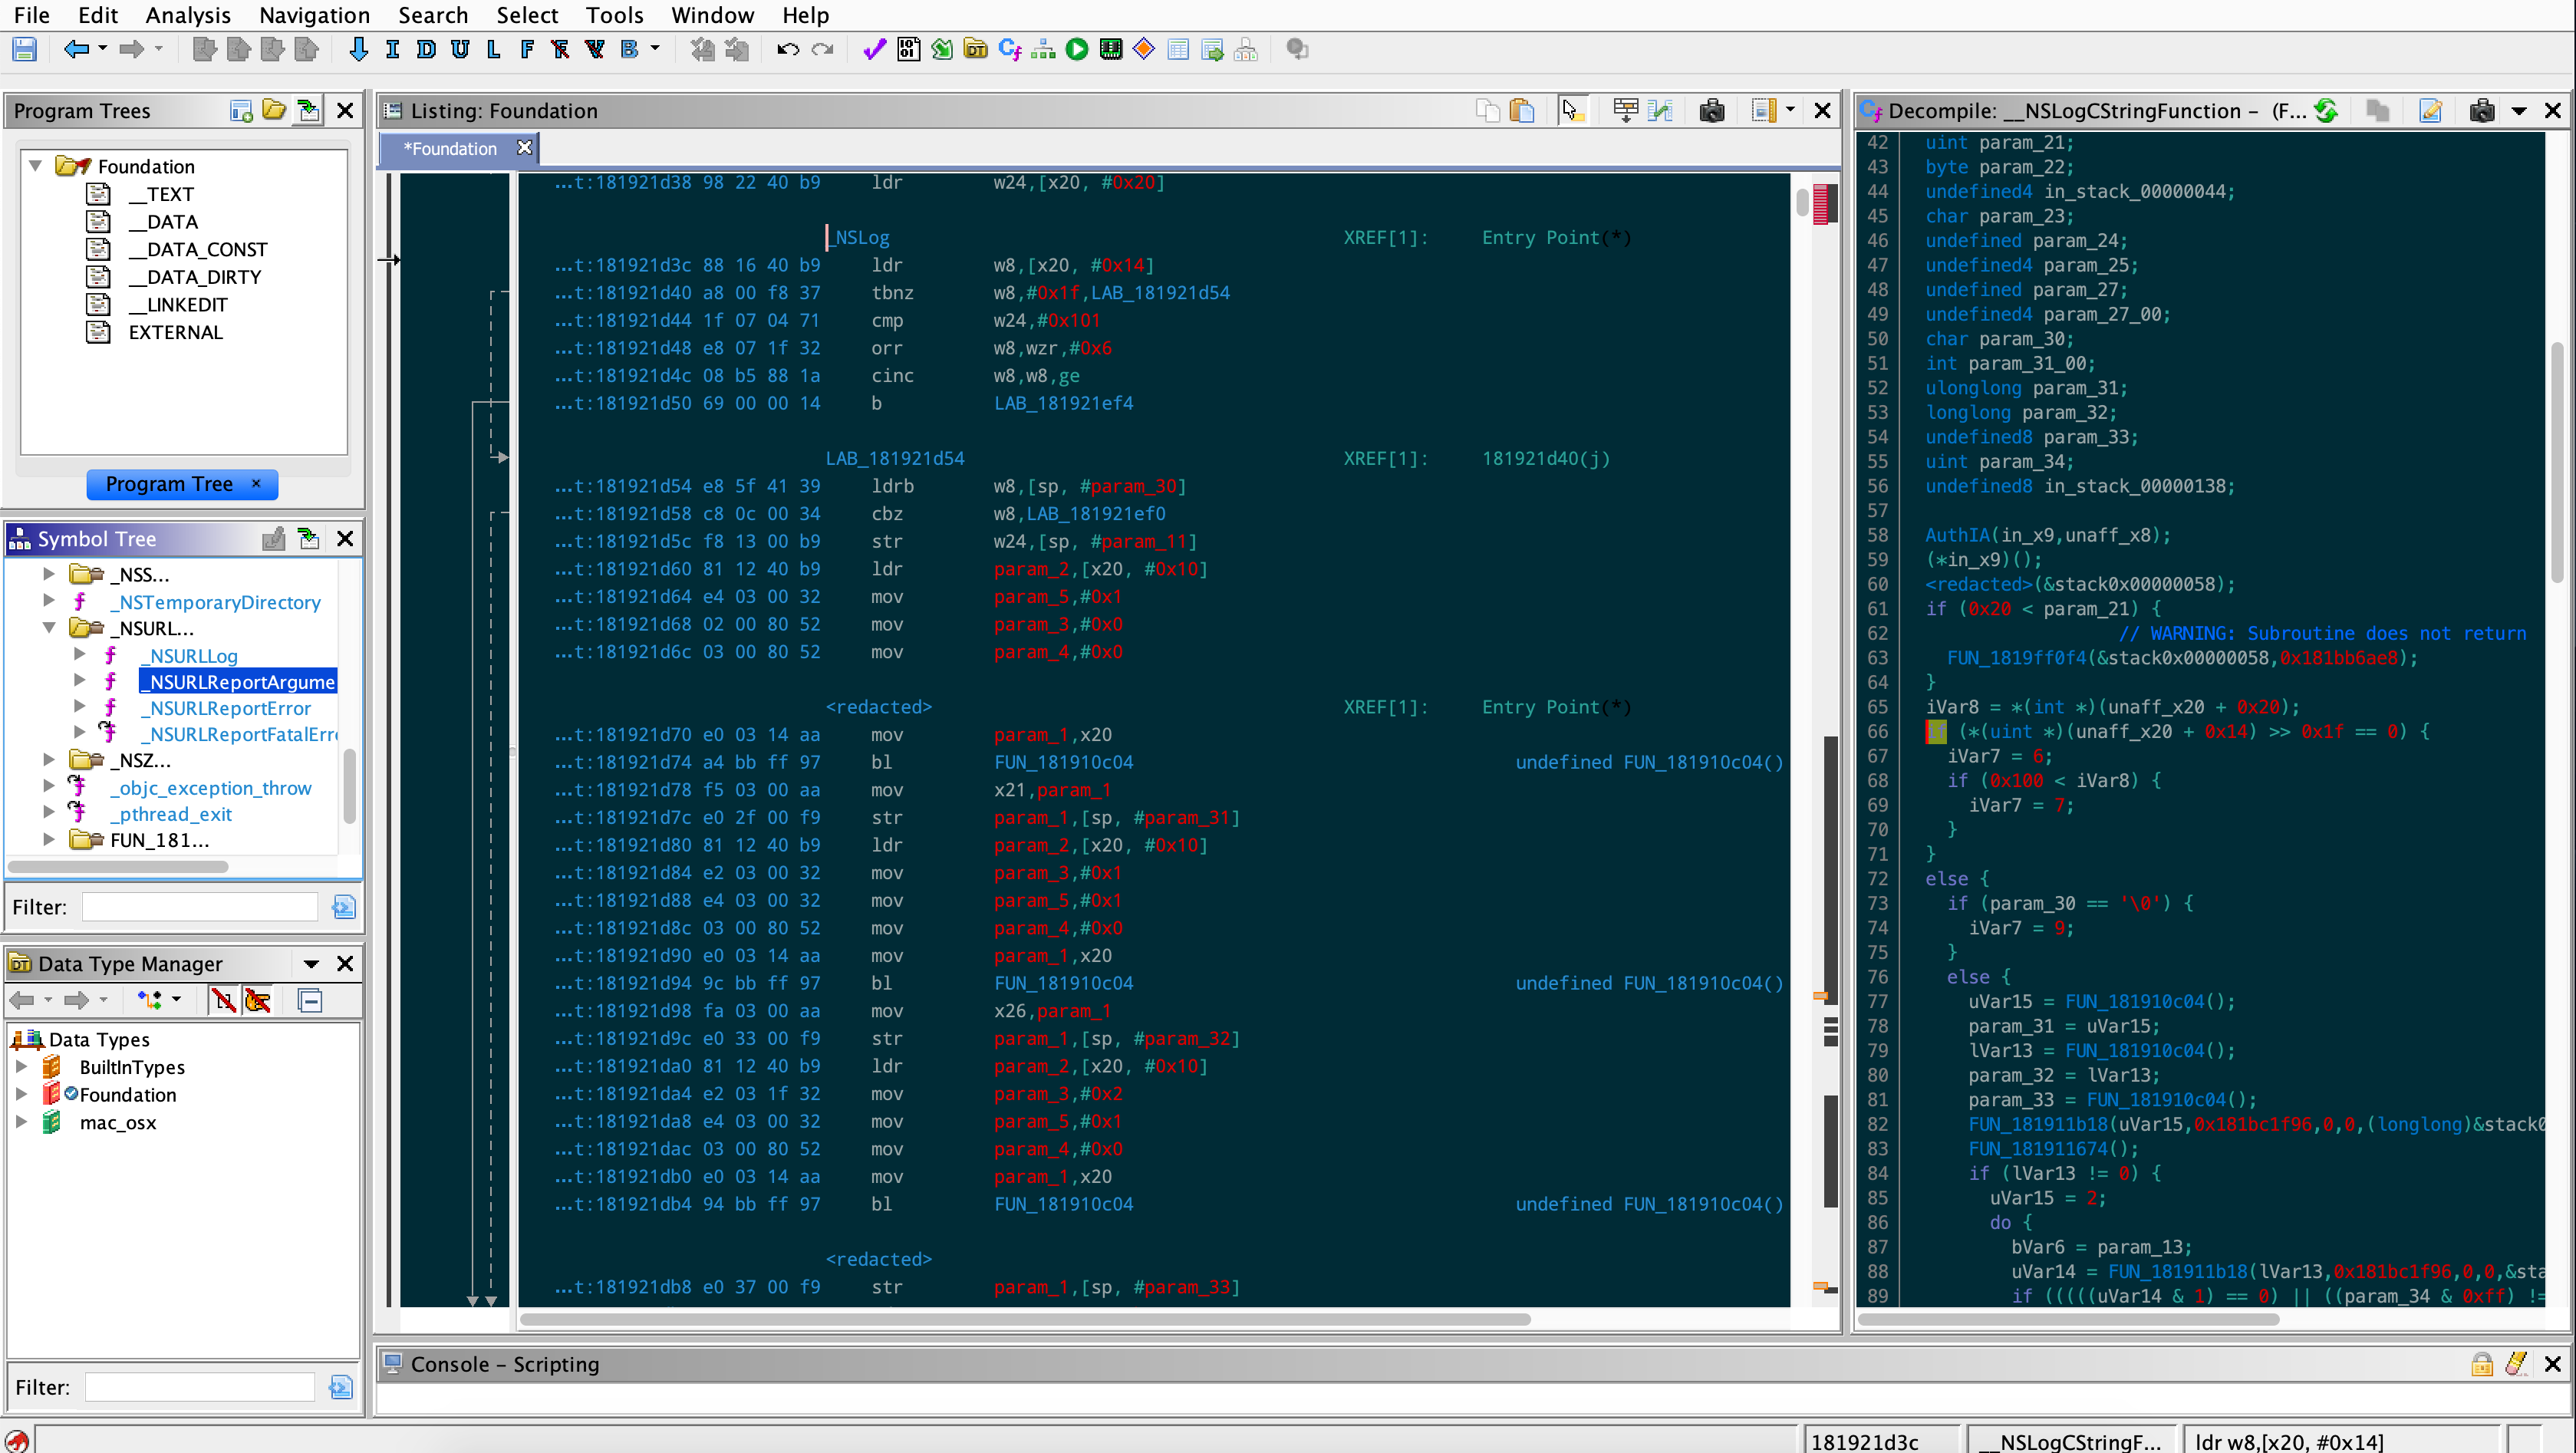Click the Symbol Tree filter input field

click(x=199, y=907)
